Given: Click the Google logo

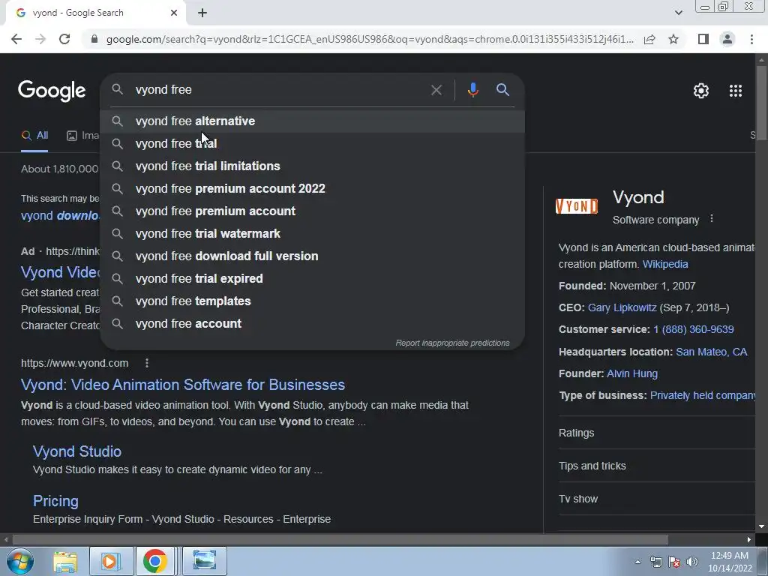Looking at the screenshot, I should pos(52,91).
